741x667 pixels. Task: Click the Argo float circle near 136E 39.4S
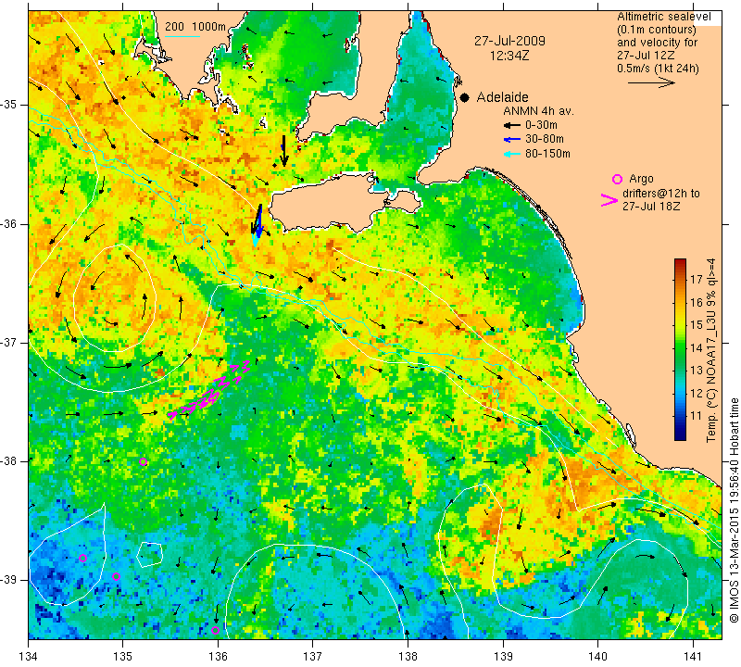tap(215, 630)
